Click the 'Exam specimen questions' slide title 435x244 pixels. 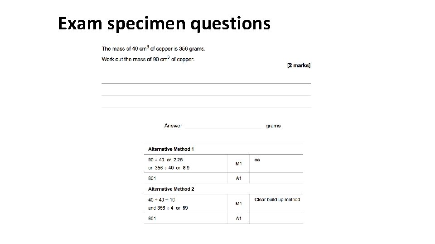[x=164, y=23]
